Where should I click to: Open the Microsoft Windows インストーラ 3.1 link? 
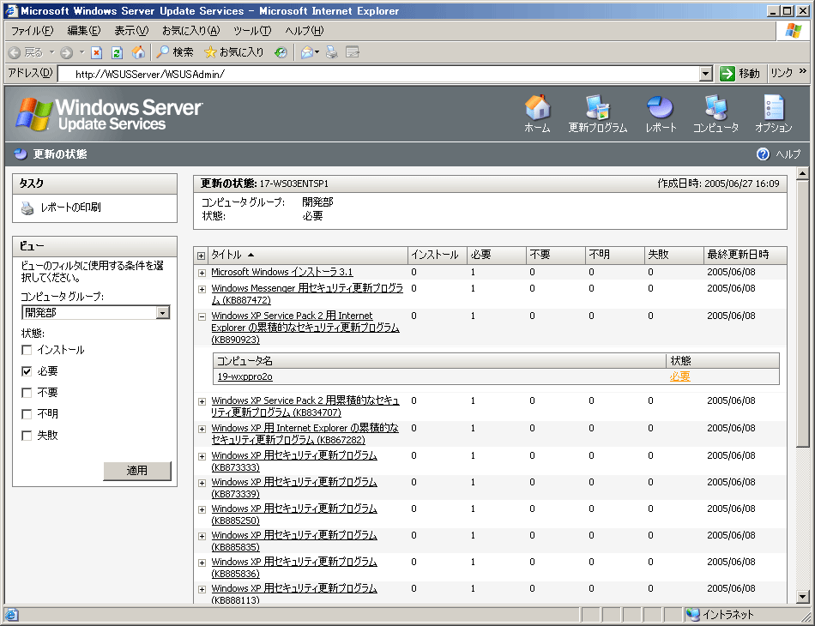point(281,272)
